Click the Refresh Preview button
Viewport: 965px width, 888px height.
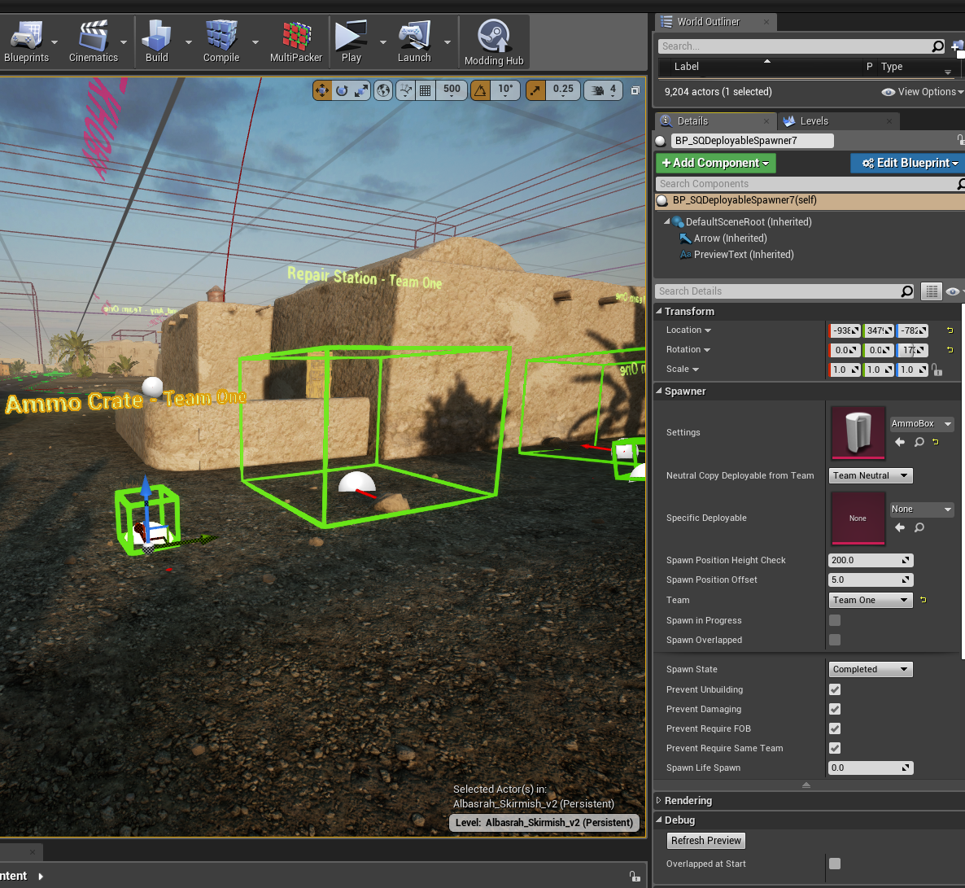pyautogui.click(x=705, y=841)
